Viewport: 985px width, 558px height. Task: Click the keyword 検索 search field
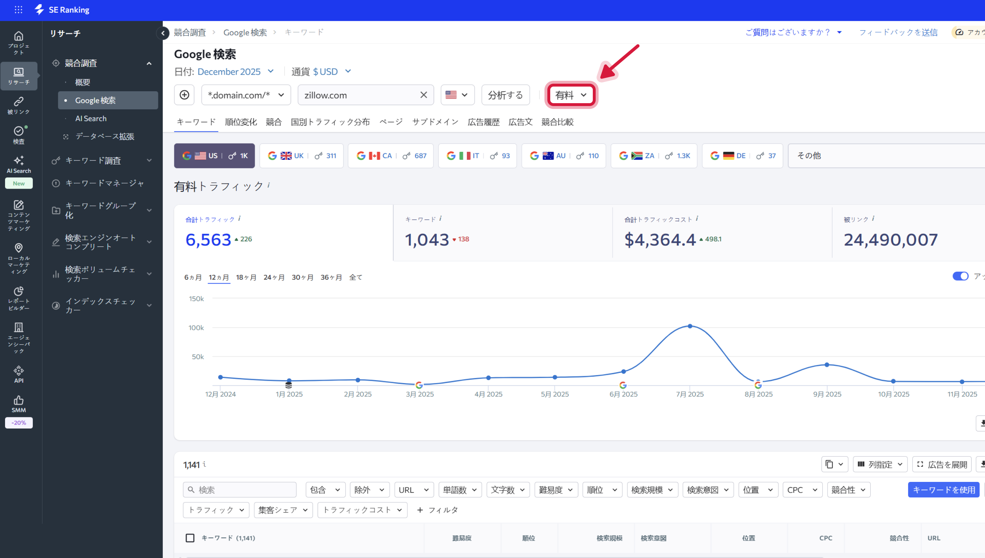point(240,489)
